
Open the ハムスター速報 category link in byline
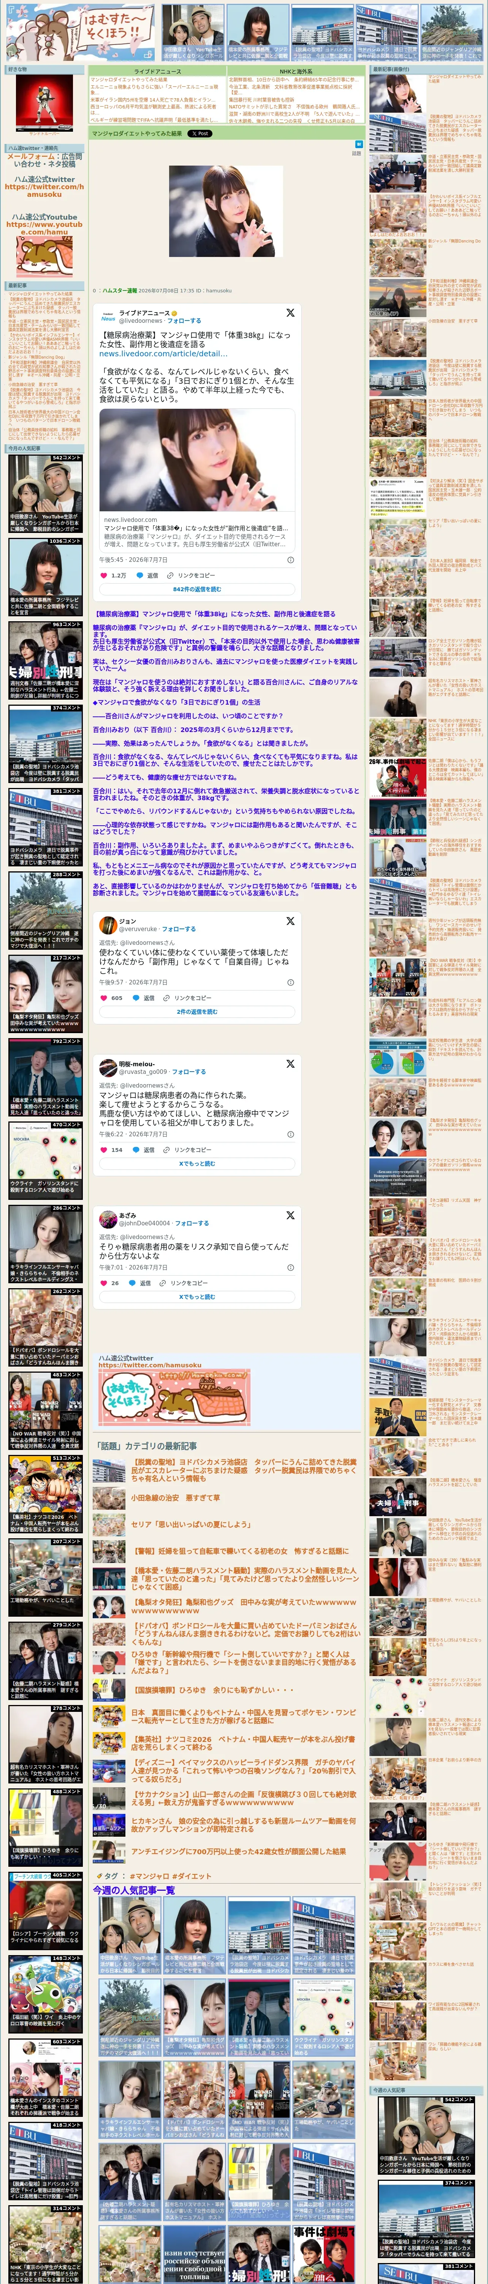(120, 291)
